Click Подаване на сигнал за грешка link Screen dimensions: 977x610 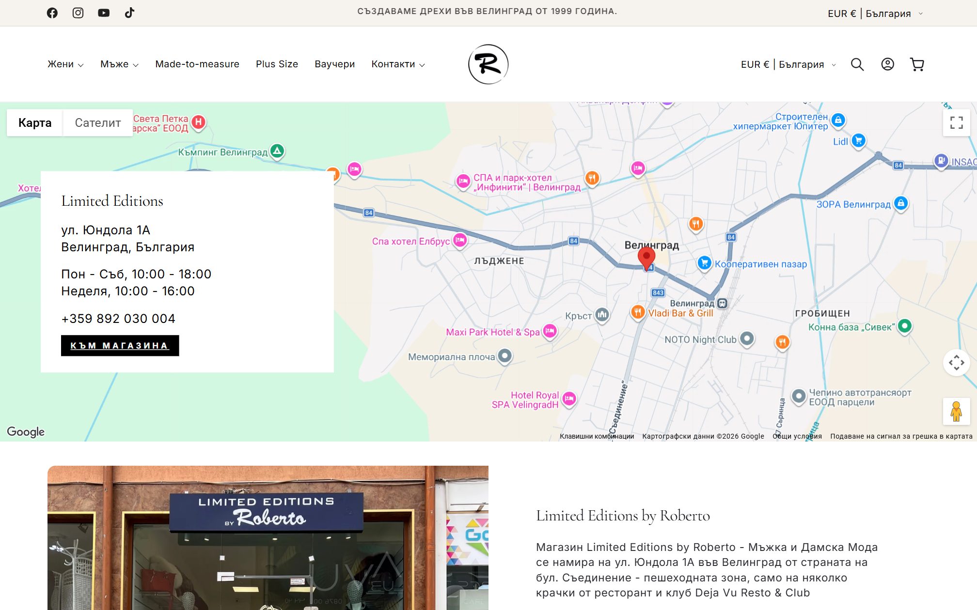point(901,436)
